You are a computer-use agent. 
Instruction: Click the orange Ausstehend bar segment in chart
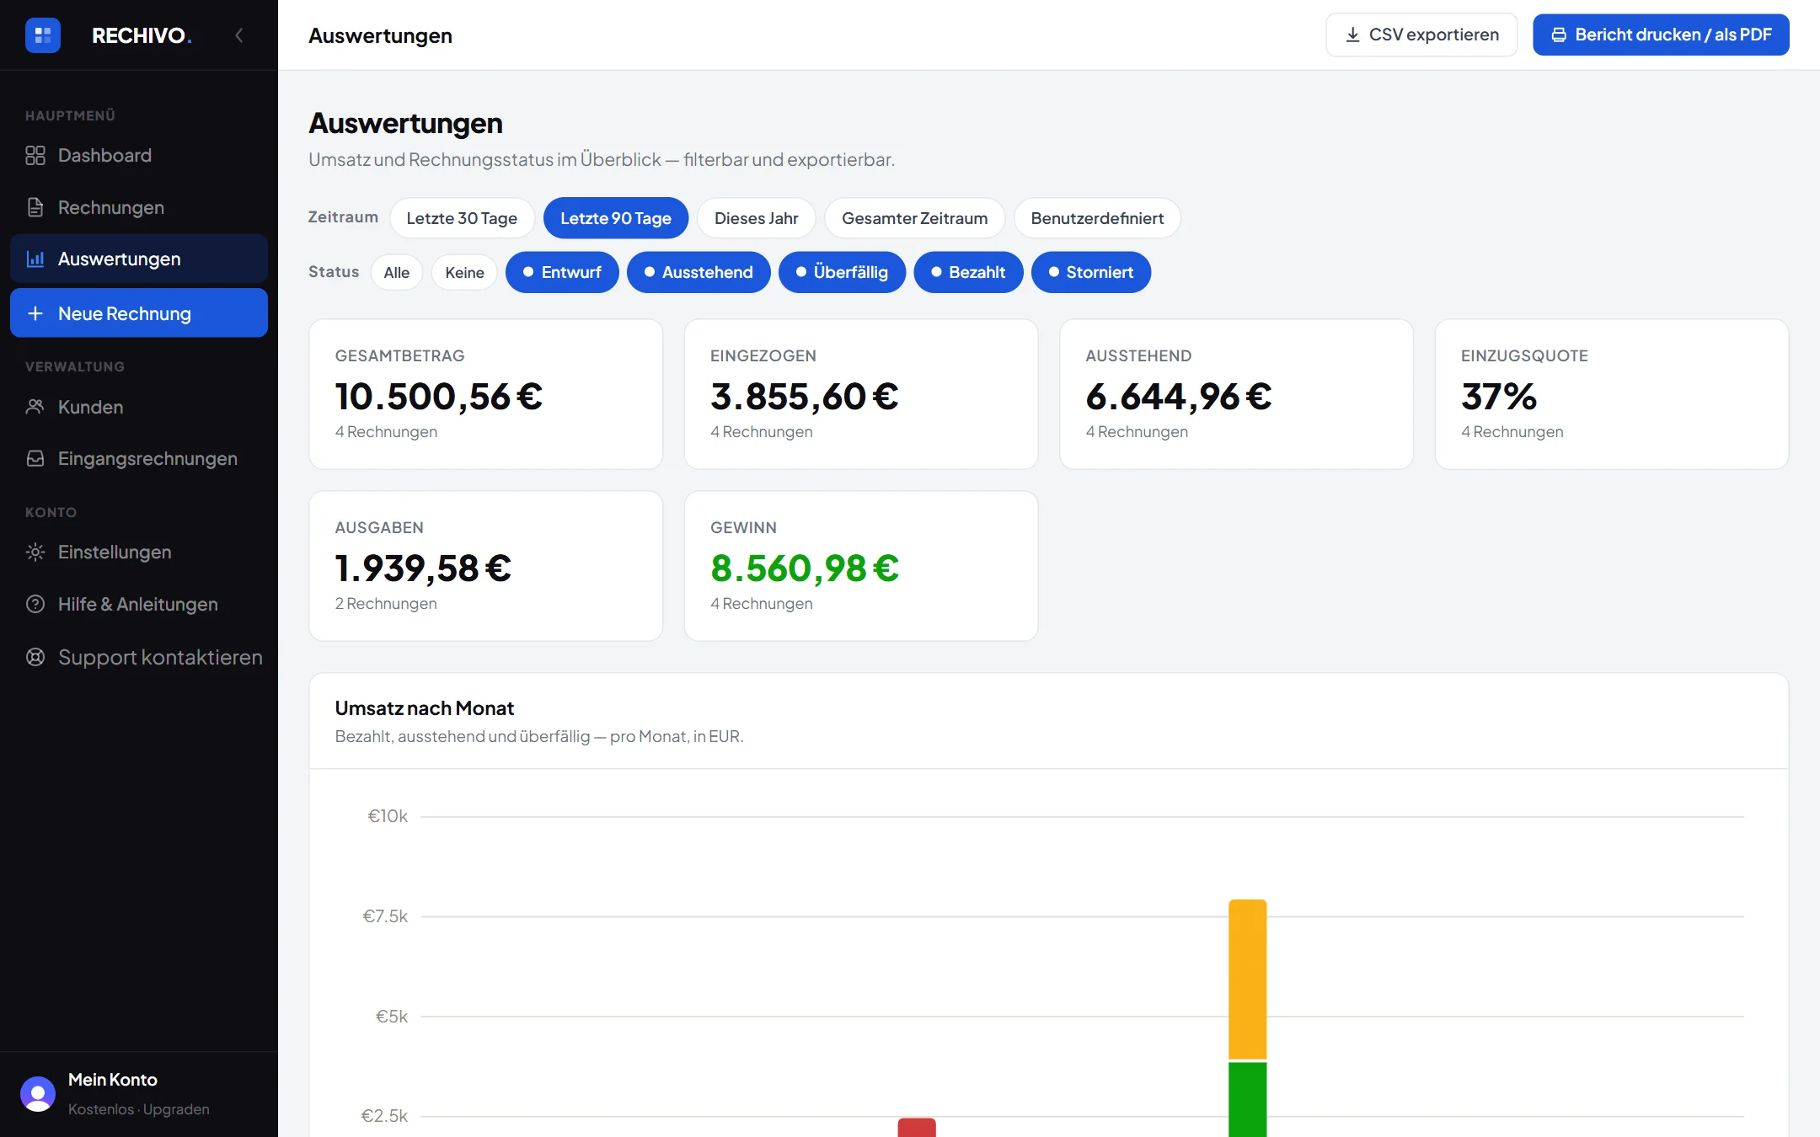(x=1247, y=980)
